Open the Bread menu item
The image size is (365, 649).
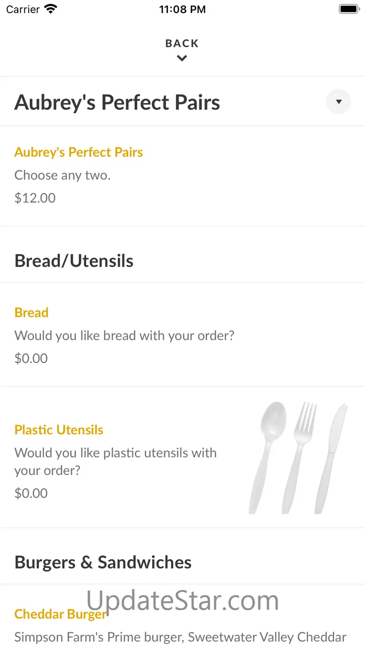coord(31,313)
